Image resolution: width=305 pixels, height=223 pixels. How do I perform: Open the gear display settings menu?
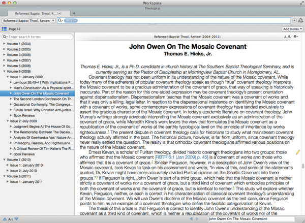pyautogui.click(x=296, y=37)
